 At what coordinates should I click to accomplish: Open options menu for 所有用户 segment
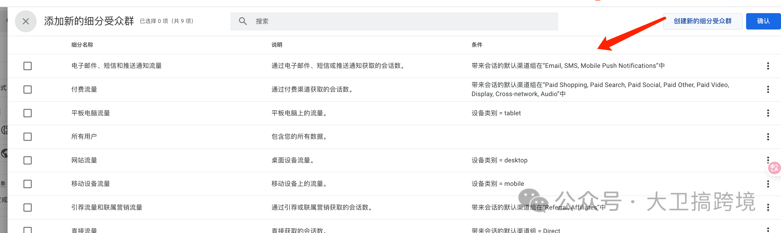tap(768, 136)
